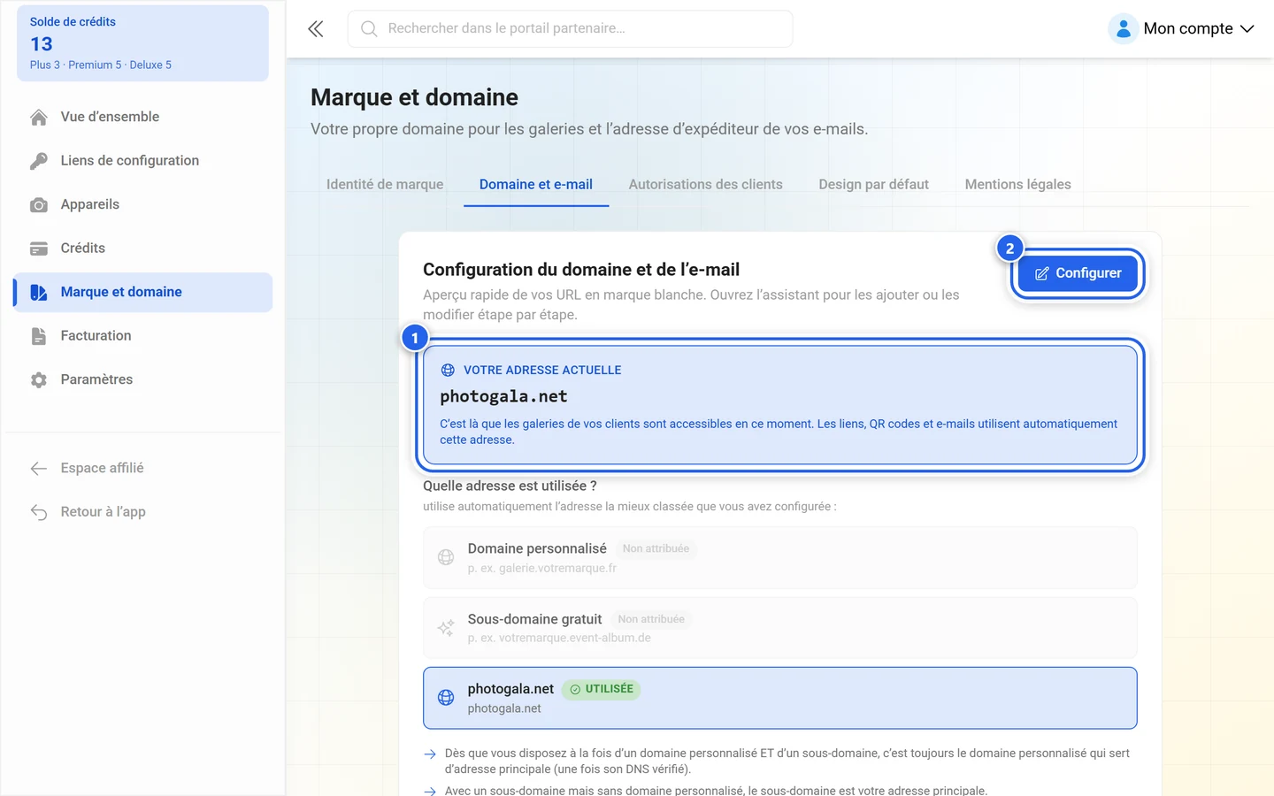Click the Retour à l'app link
The width and height of the screenshot is (1274, 796).
[x=142, y=512]
